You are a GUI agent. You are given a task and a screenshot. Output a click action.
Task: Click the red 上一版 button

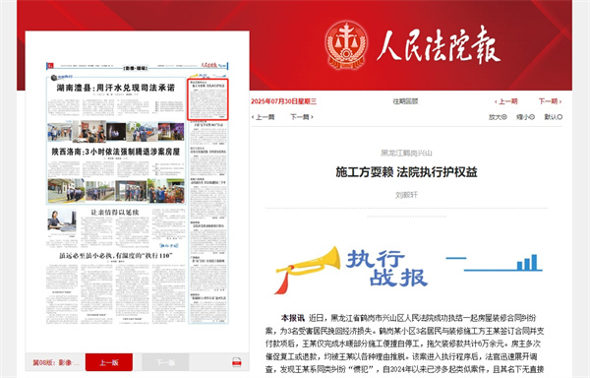point(109,362)
